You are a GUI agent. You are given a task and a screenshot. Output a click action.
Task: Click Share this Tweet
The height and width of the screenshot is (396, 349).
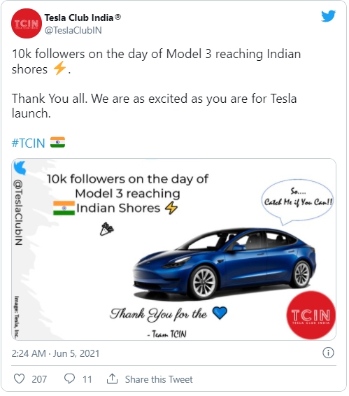159,379
